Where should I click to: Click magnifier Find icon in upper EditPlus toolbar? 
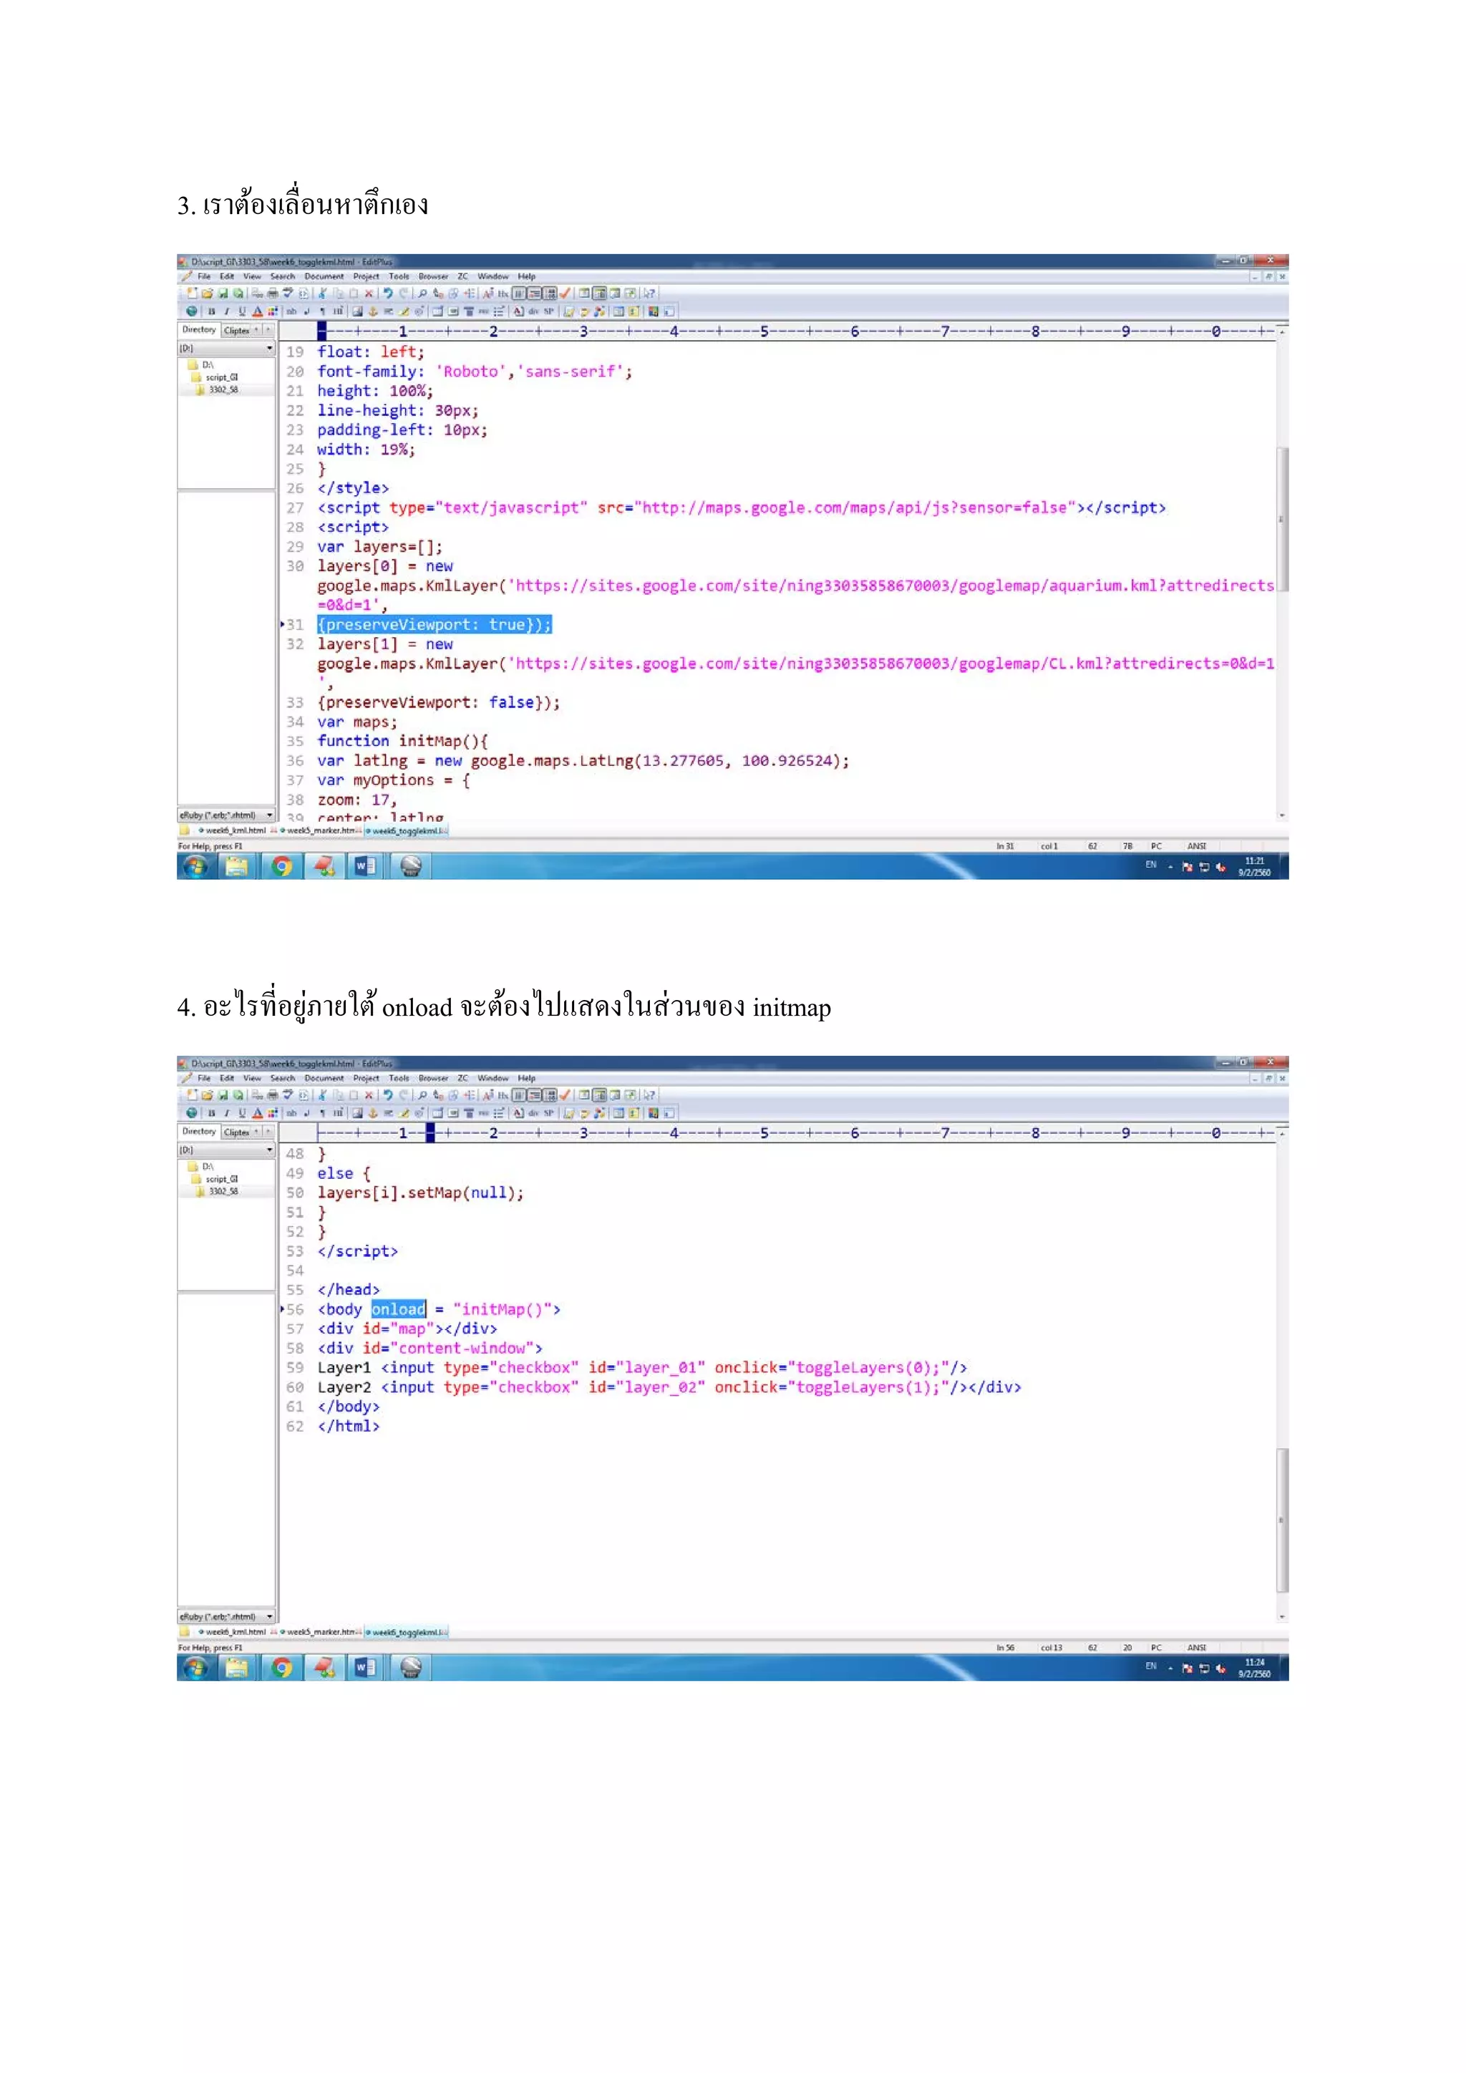click(422, 293)
